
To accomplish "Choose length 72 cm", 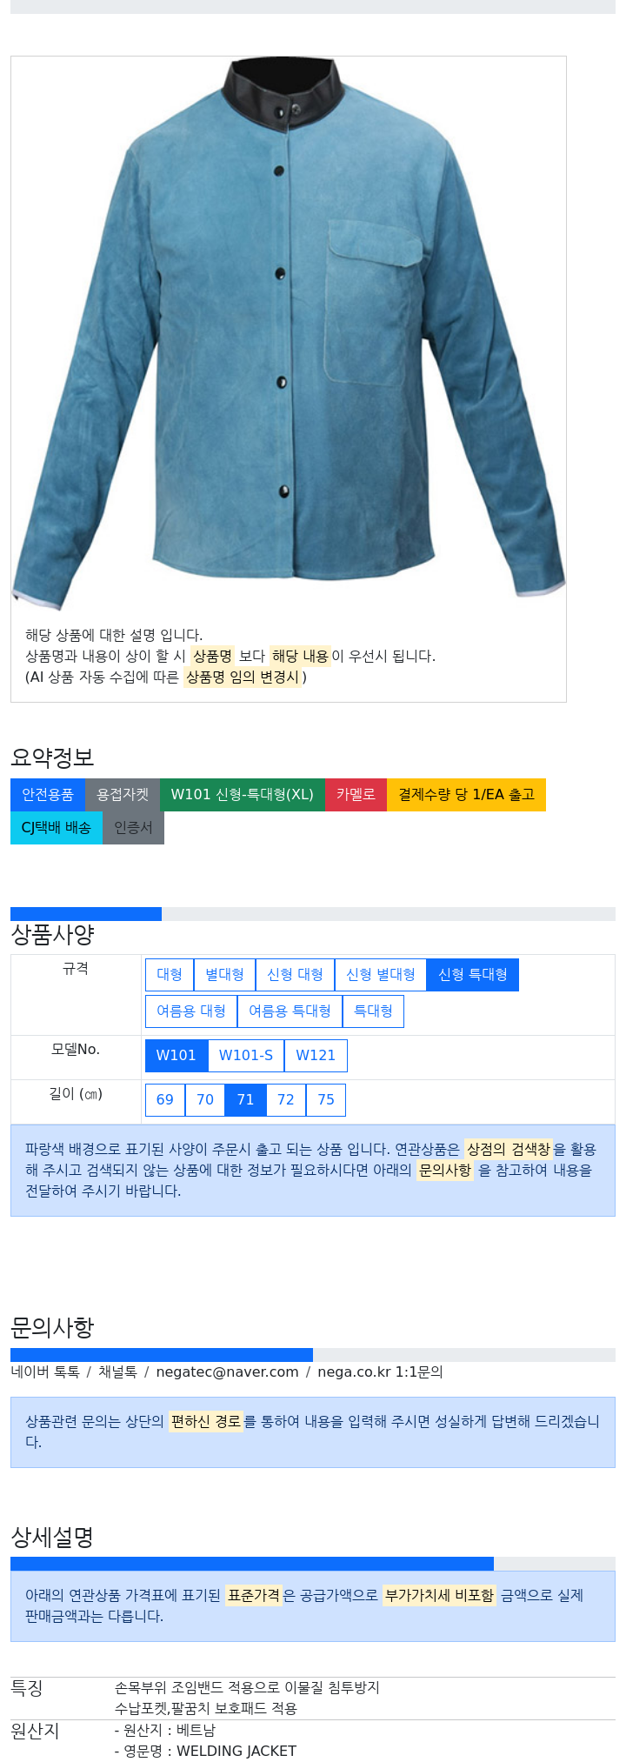I will (x=286, y=1099).
